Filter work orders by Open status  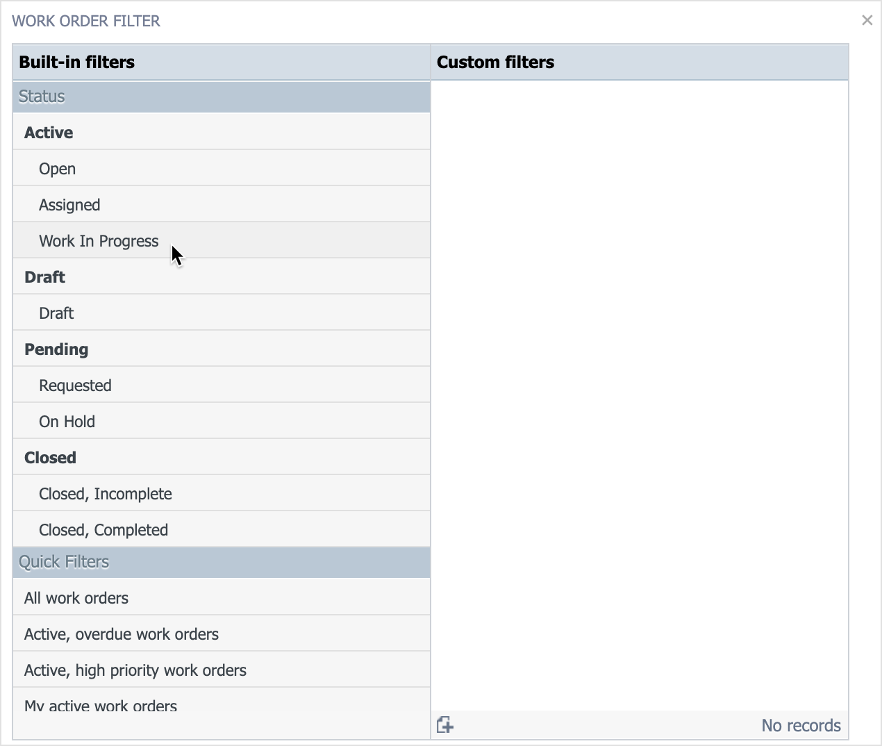[x=222, y=168]
